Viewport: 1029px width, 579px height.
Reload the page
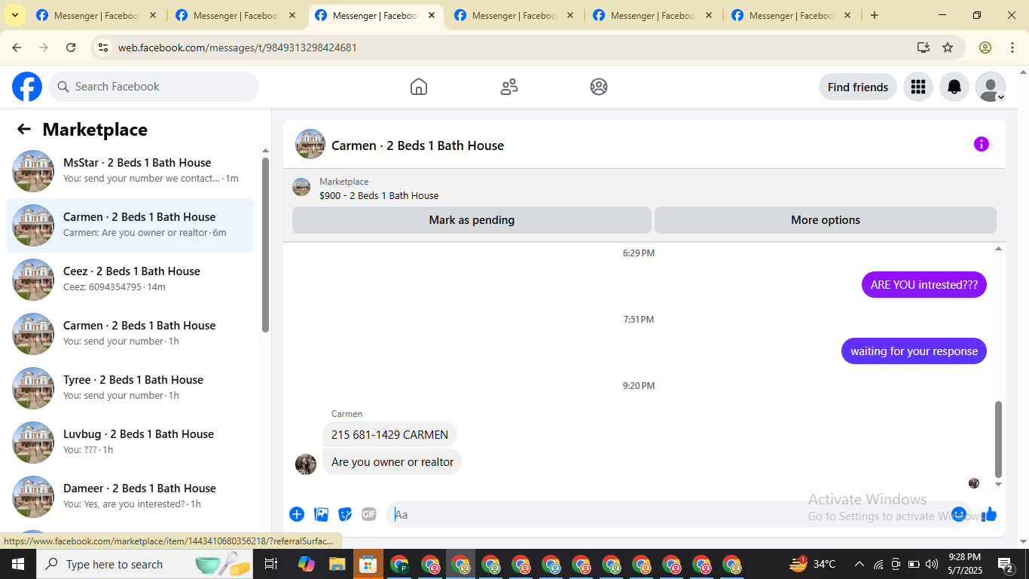point(71,47)
